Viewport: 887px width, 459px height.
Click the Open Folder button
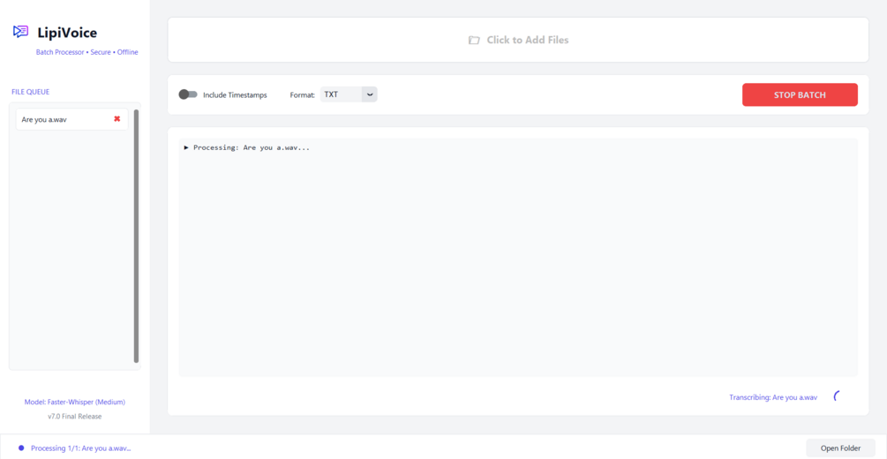pos(840,448)
